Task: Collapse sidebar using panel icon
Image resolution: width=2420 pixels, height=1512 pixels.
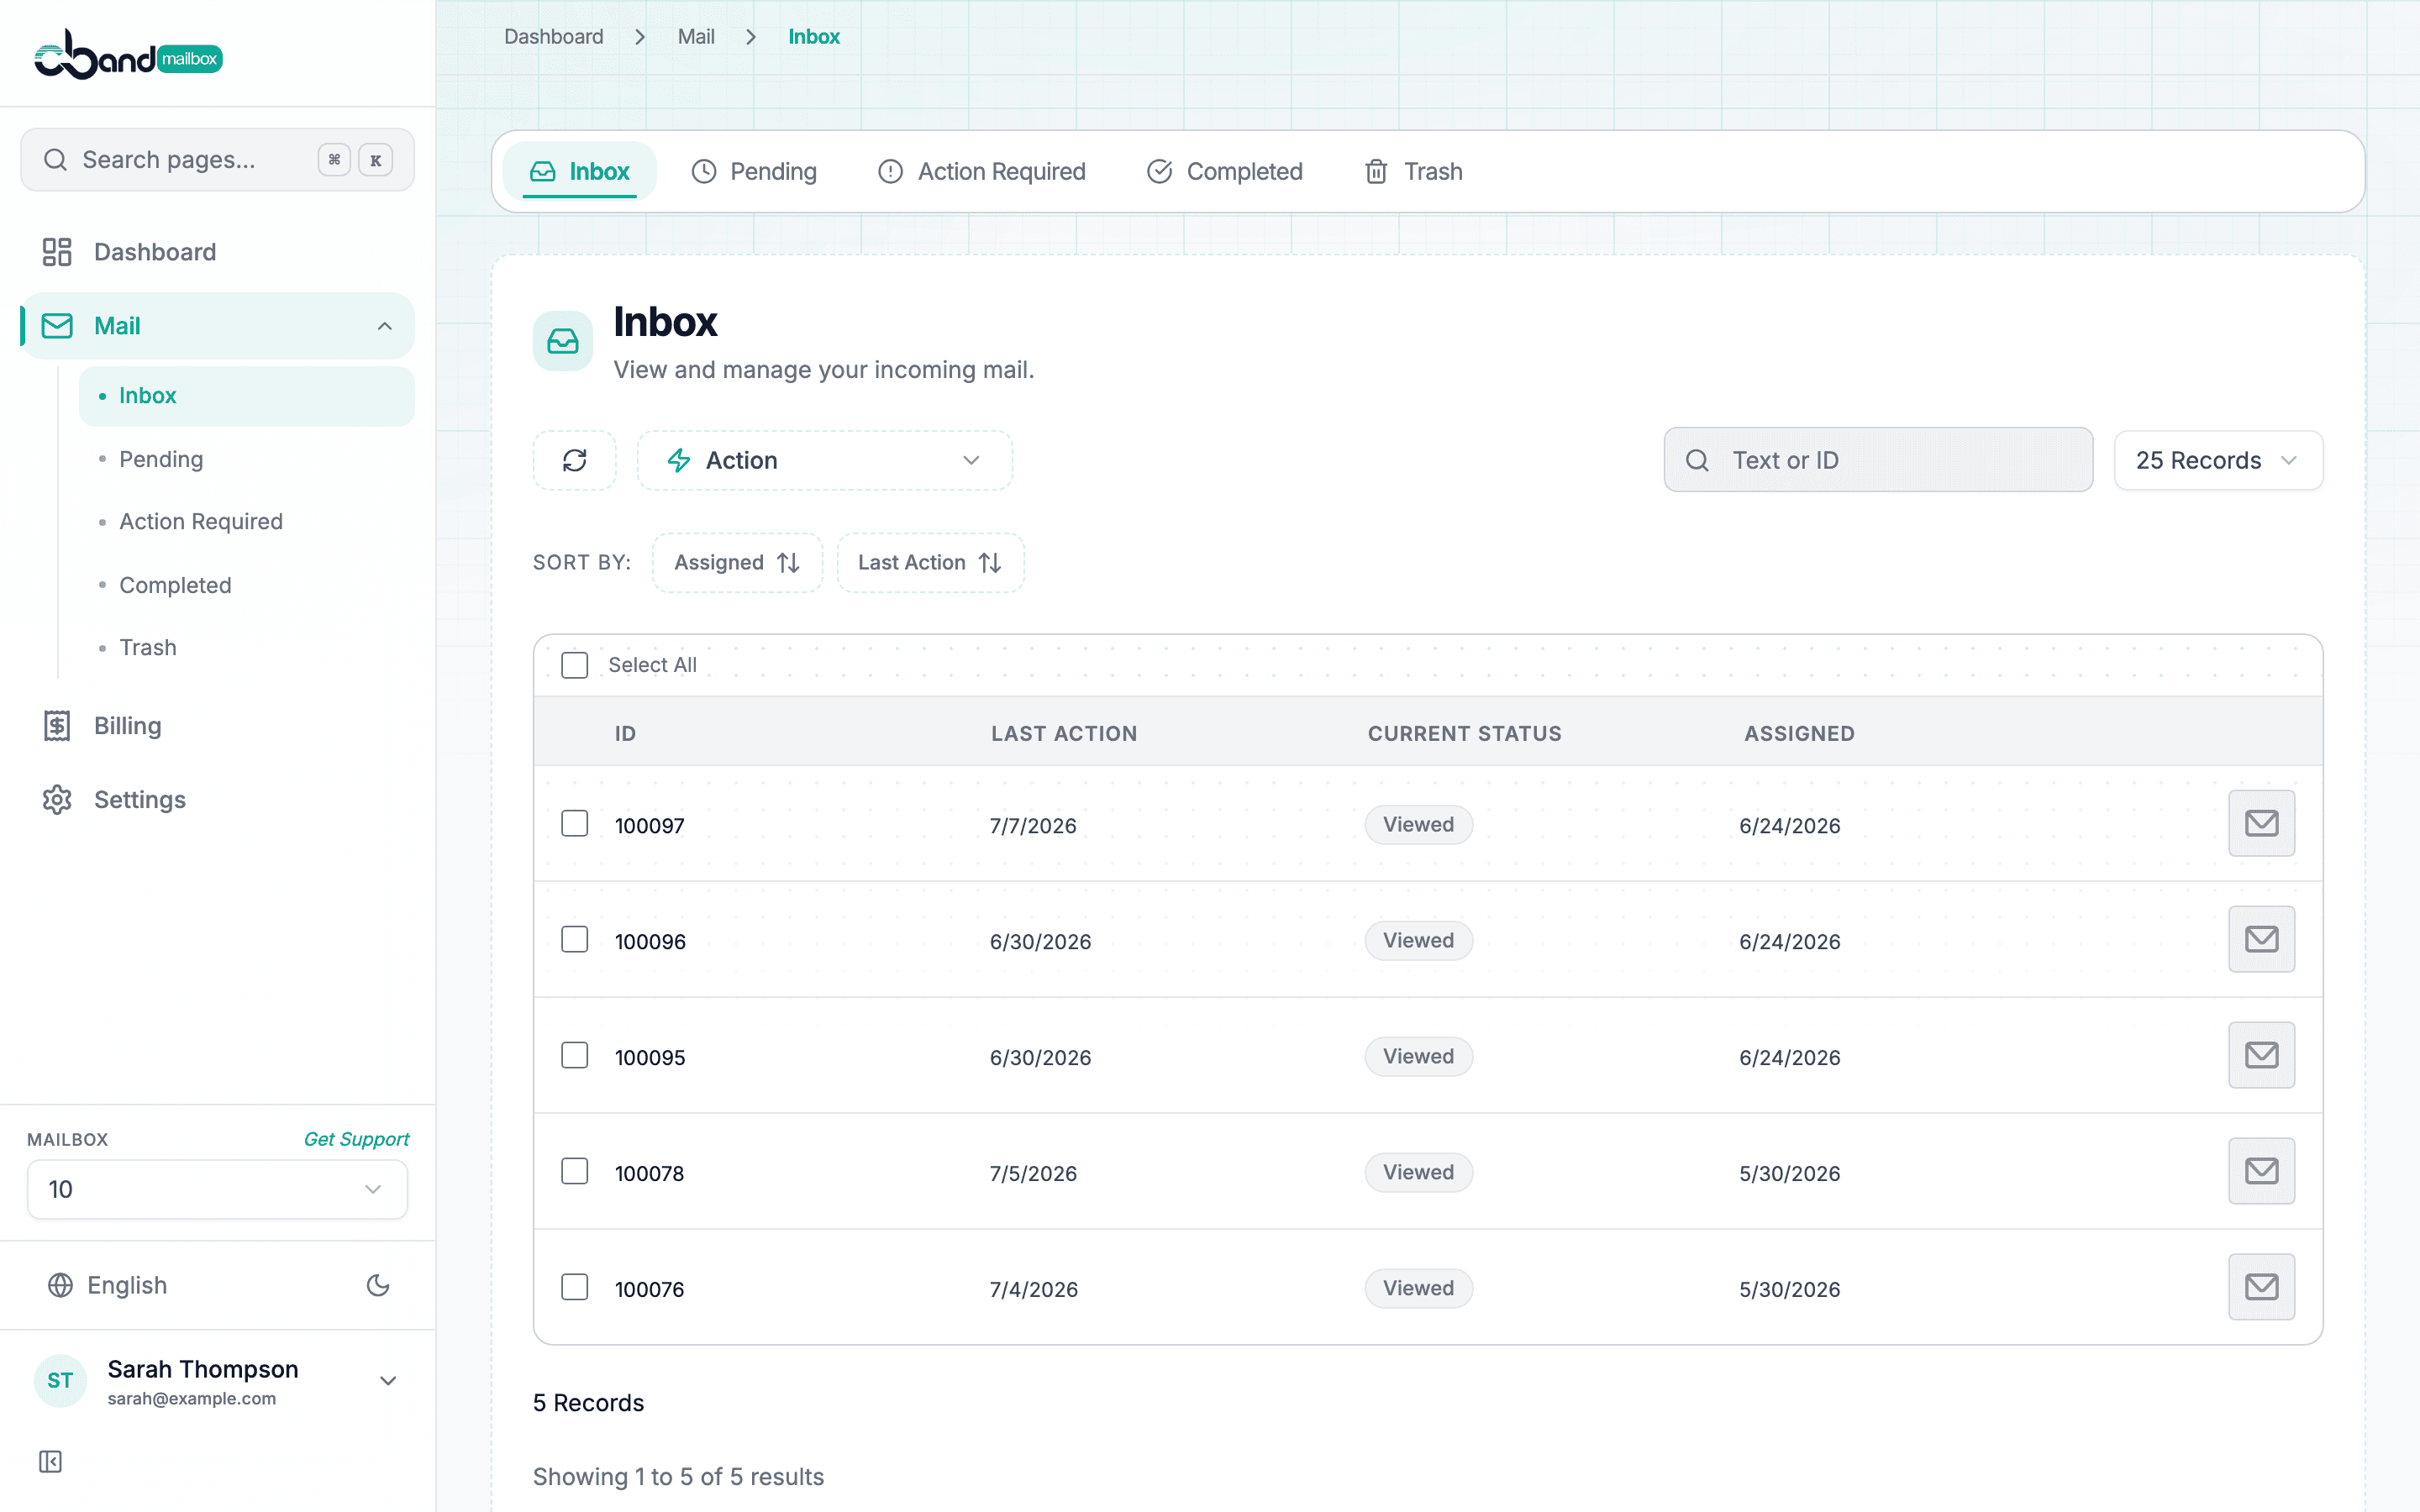Action: [x=50, y=1462]
